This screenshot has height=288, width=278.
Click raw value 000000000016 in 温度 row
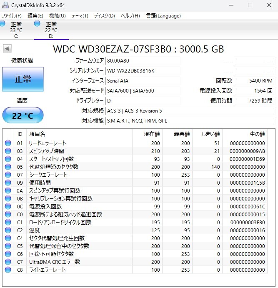(x=247, y=230)
